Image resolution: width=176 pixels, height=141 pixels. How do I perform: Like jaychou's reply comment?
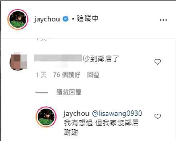click(158, 116)
